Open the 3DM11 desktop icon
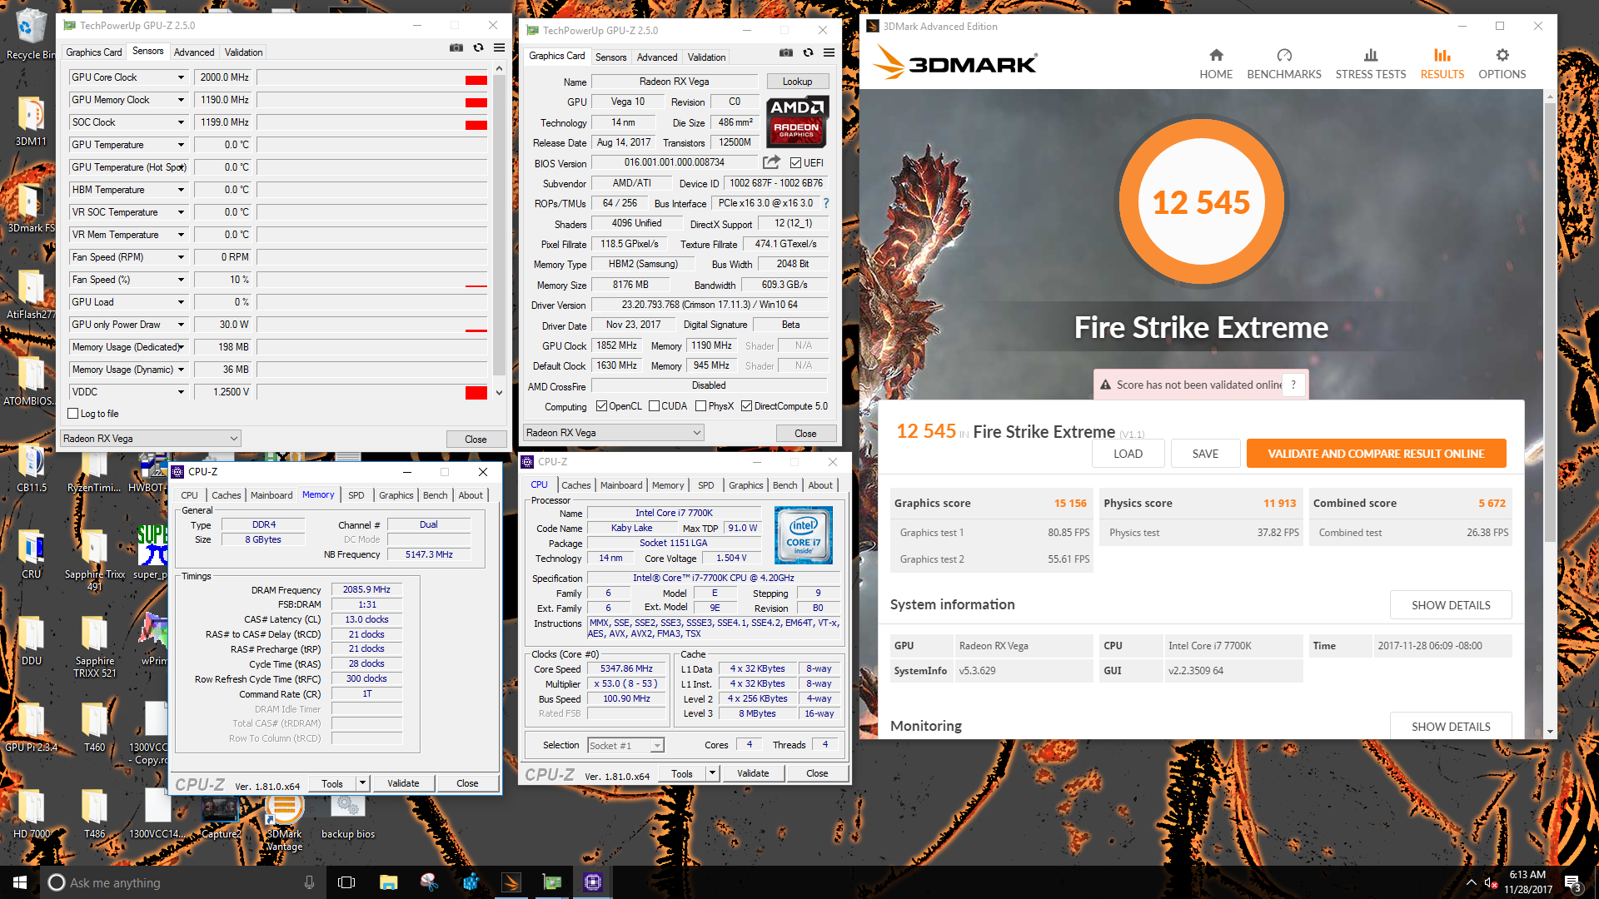1599x899 pixels. click(x=31, y=122)
